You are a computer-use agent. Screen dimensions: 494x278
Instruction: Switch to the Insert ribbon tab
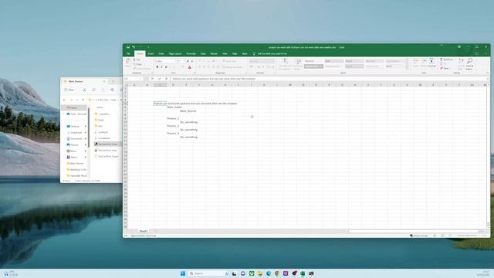coord(151,54)
